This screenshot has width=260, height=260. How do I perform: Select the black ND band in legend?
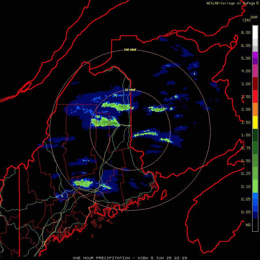[255, 225]
